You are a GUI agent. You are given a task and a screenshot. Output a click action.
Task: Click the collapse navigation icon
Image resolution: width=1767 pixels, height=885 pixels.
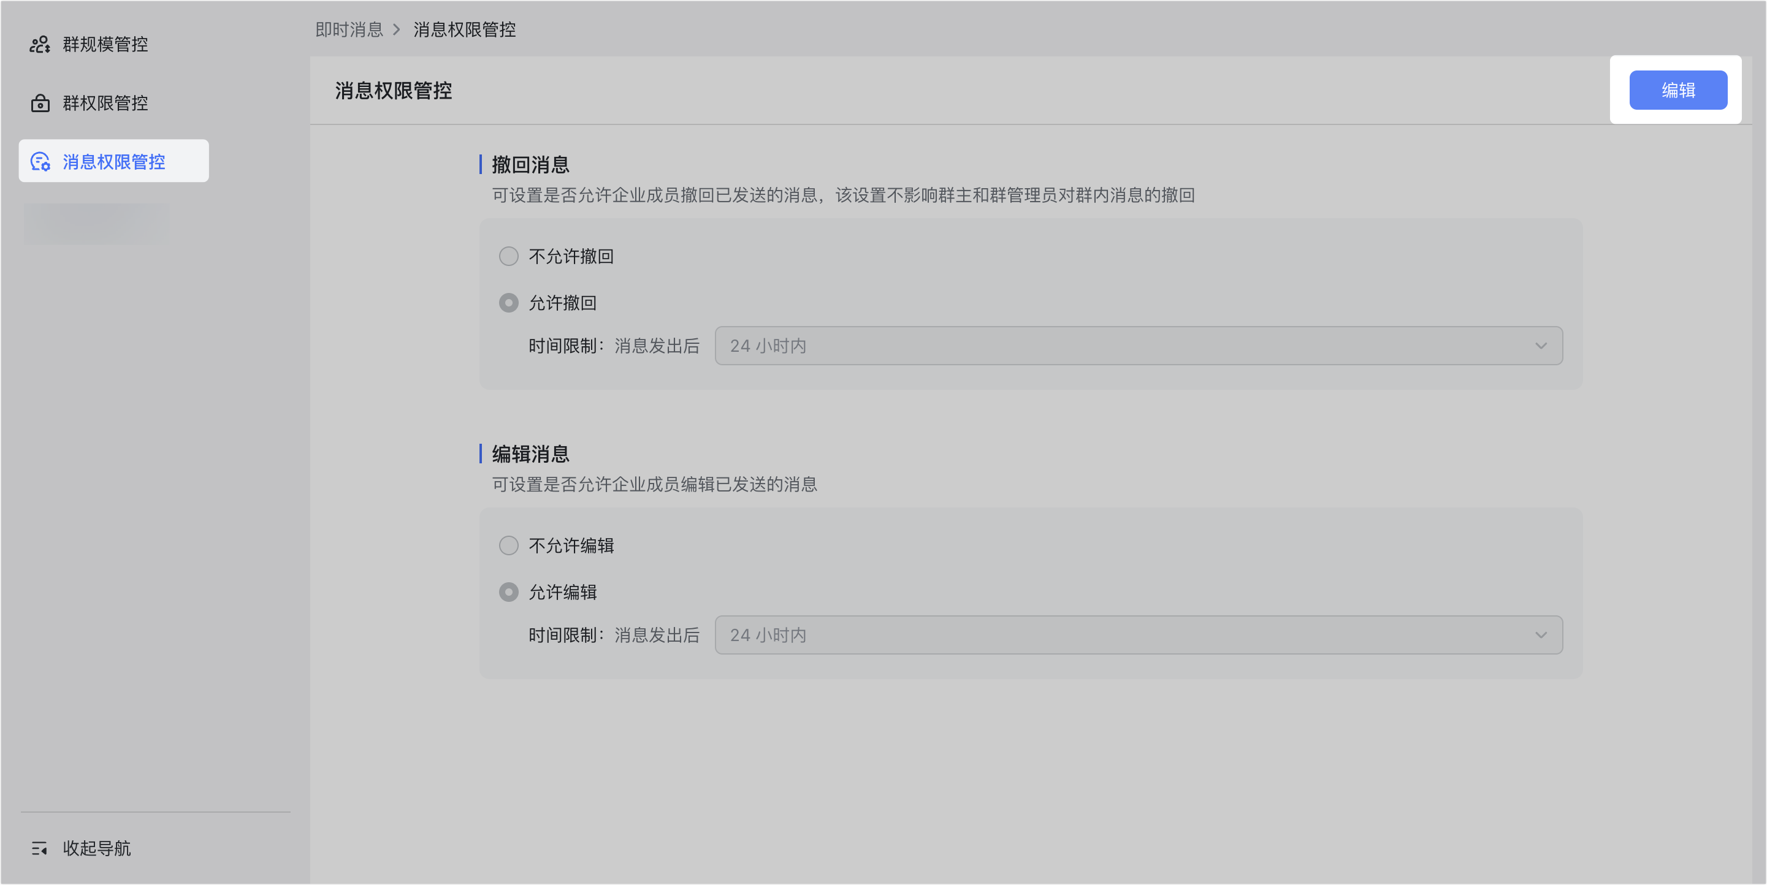(39, 849)
